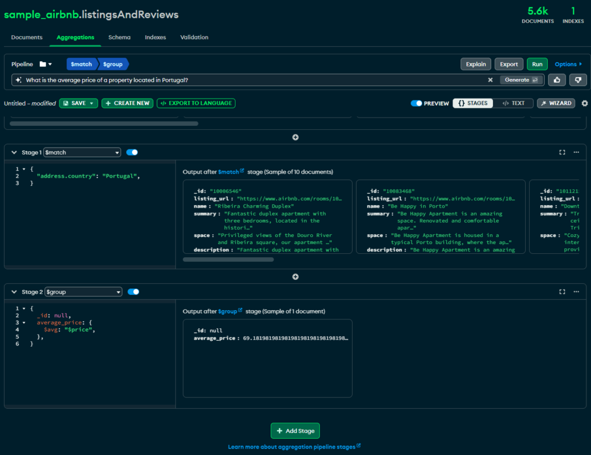This screenshot has height=455, width=591.
Task: Click Export to Language button
Action: coord(196,103)
